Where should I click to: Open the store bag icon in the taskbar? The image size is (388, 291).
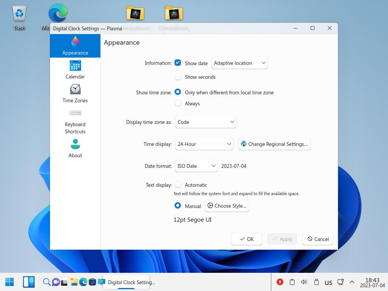coord(92,282)
